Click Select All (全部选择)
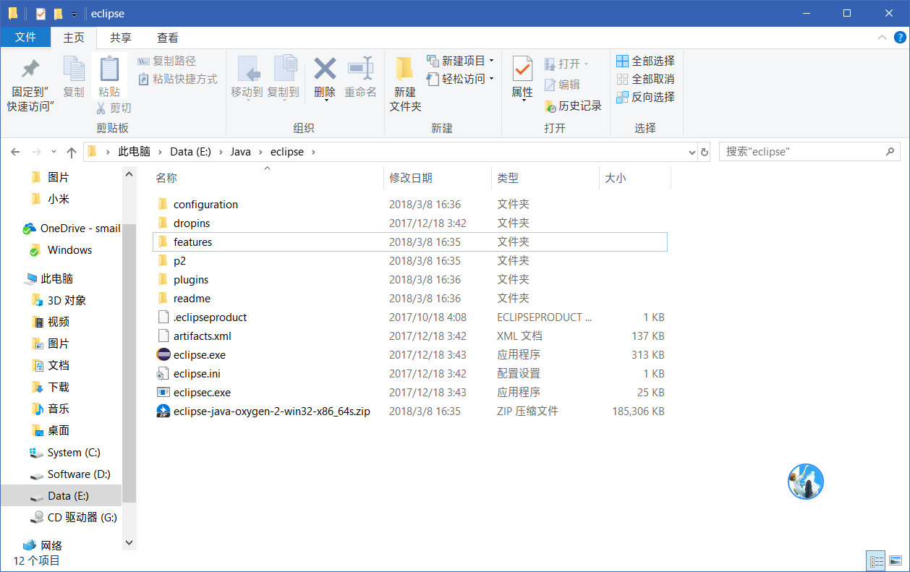 [x=645, y=61]
